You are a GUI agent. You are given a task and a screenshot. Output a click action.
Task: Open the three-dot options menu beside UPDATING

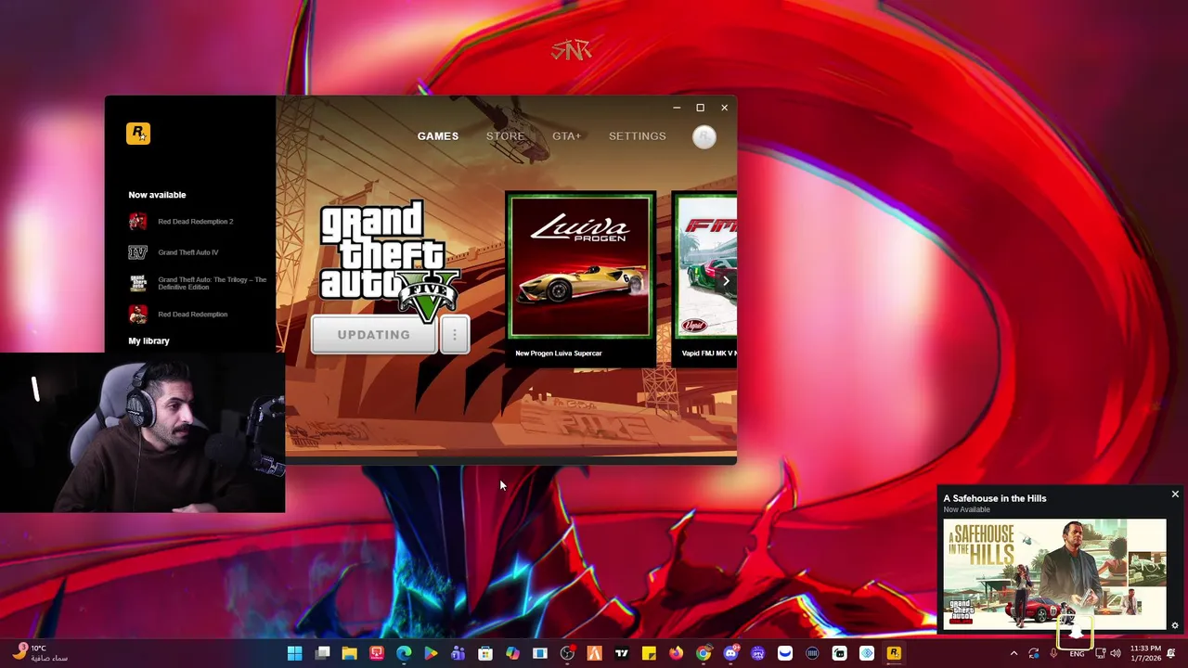tap(455, 335)
